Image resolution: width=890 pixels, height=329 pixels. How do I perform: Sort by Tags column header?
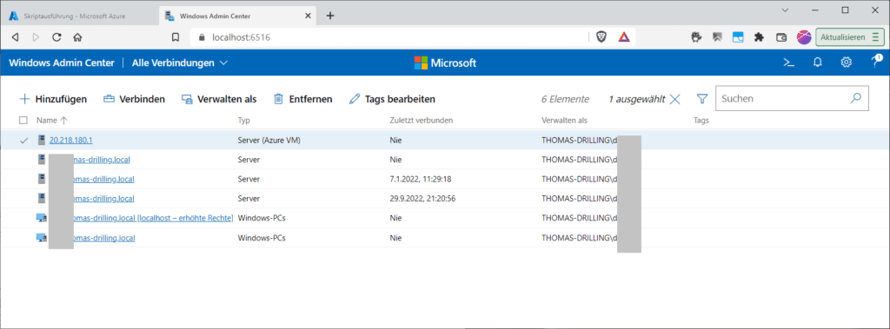701,121
